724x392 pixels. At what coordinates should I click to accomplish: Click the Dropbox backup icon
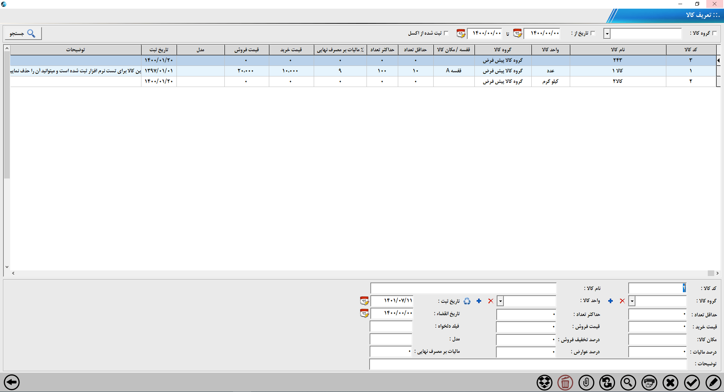point(544,383)
